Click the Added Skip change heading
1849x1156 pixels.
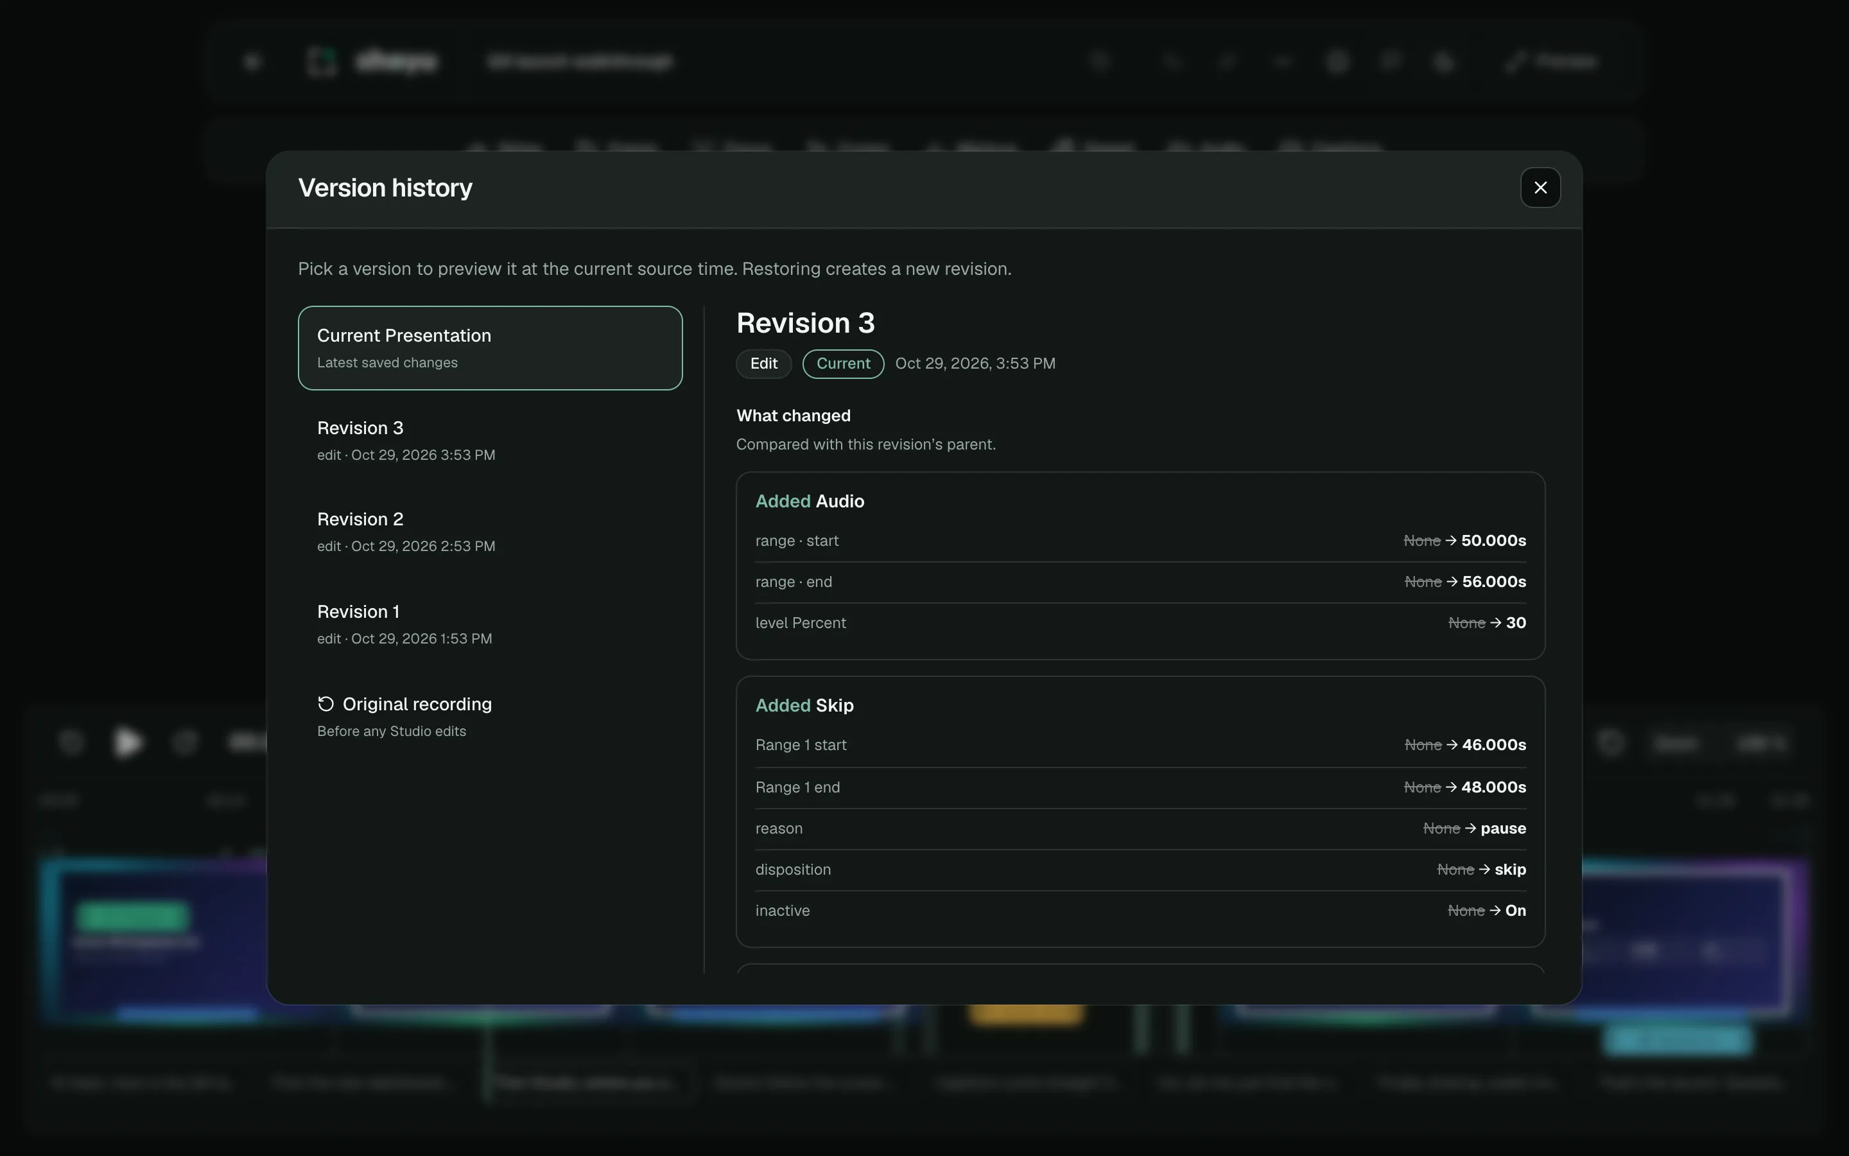804,705
